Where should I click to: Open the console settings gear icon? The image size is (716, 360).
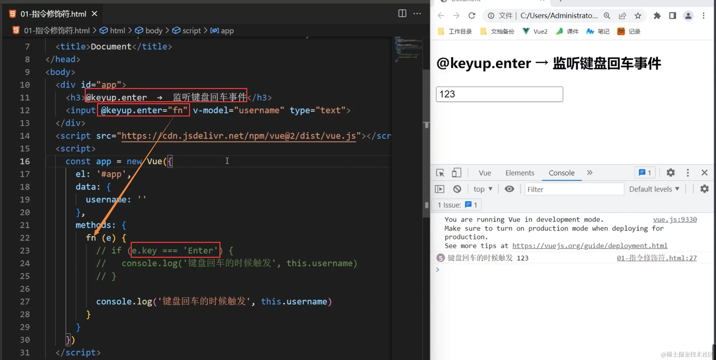point(704,189)
